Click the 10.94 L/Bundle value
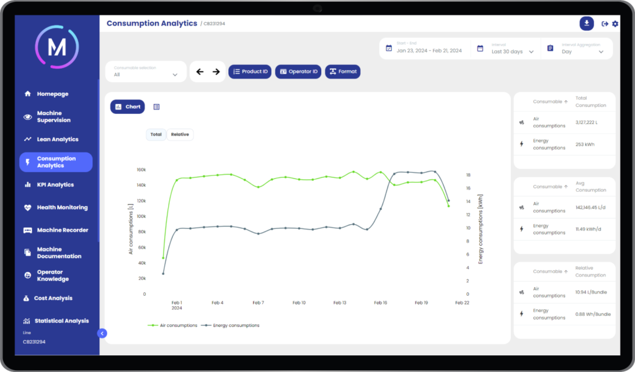Screen dimensions: 635x372 click(x=591, y=292)
